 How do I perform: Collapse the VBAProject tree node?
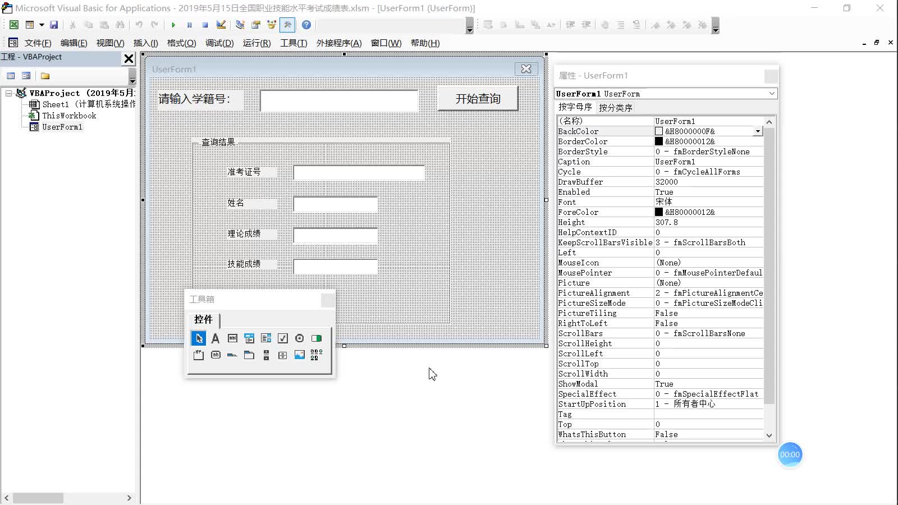point(8,93)
